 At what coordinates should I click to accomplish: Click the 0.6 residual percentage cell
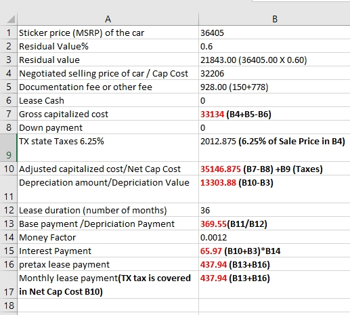274,46
